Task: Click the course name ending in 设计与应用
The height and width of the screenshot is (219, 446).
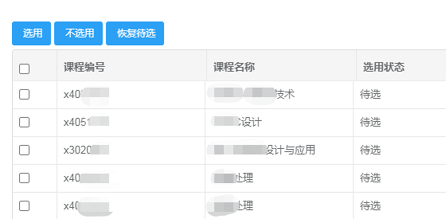Action: click(262, 150)
